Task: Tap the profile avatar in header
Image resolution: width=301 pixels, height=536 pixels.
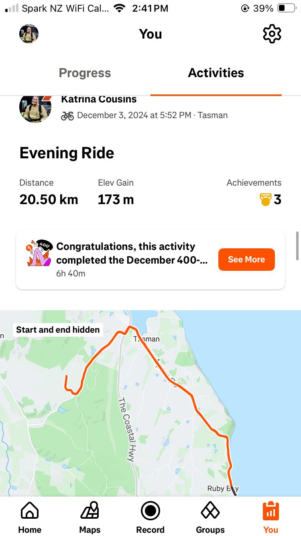Action: 29,34
